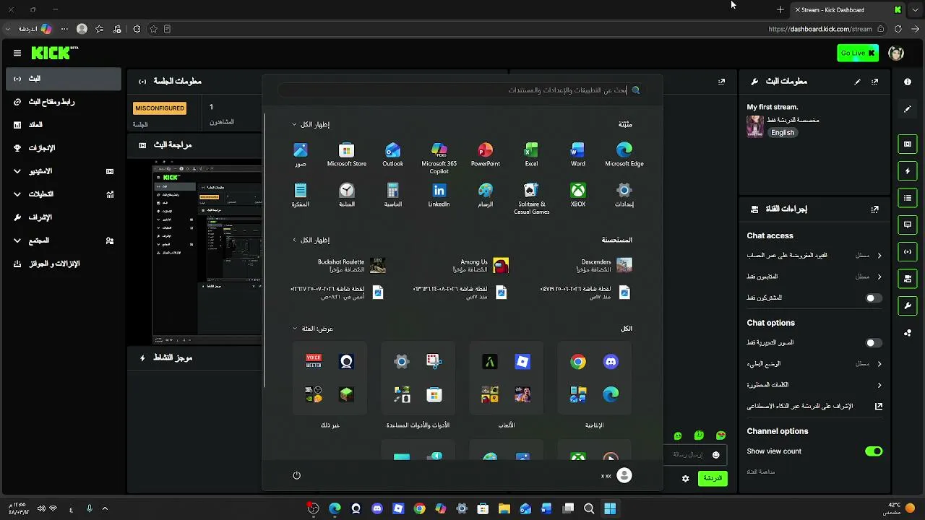Viewport: 925px width, 520px height.
Task: Click the Start menu power button
Action: click(x=296, y=475)
